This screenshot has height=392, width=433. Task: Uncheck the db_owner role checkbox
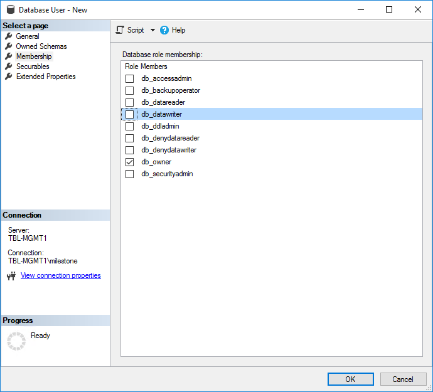129,162
